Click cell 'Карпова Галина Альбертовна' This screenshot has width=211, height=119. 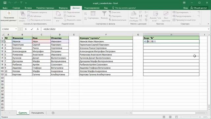[x=106, y=74]
